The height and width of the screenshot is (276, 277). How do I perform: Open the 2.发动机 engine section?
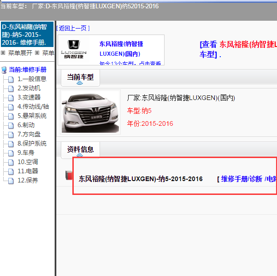click(29, 88)
